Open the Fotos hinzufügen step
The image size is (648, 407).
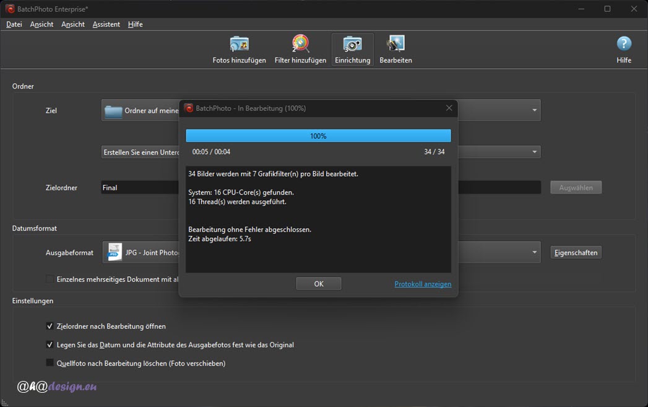pos(239,50)
